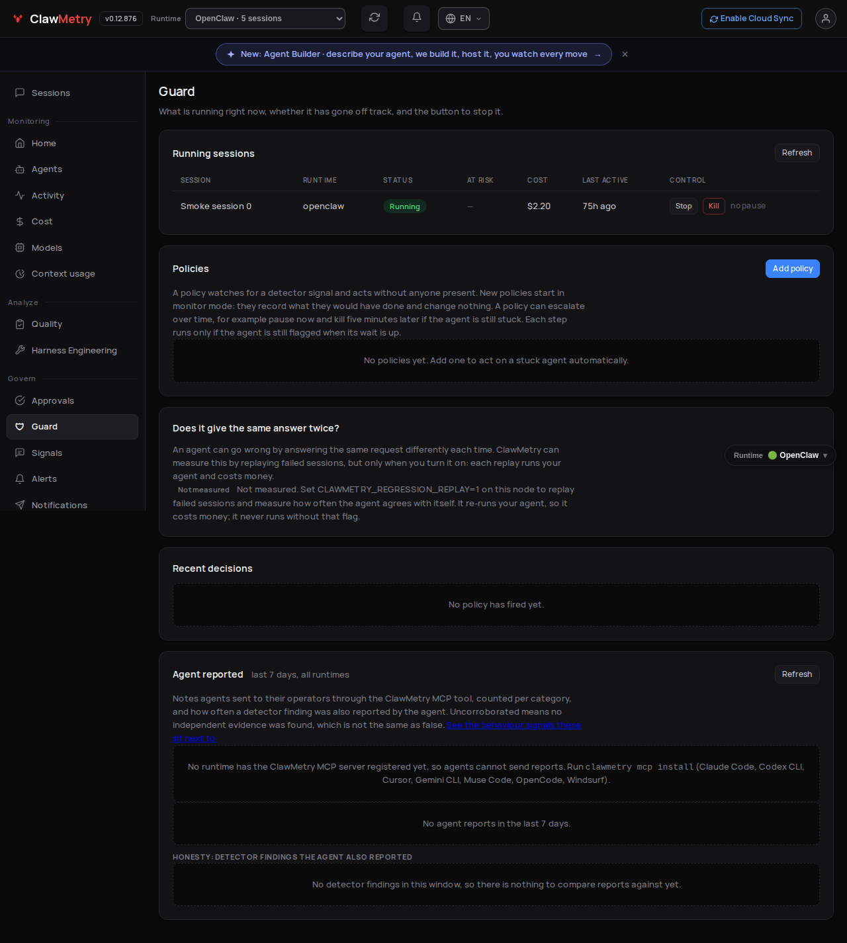Click the refresh icon in top bar
Viewport: 847px width, 943px height.
click(x=375, y=19)
